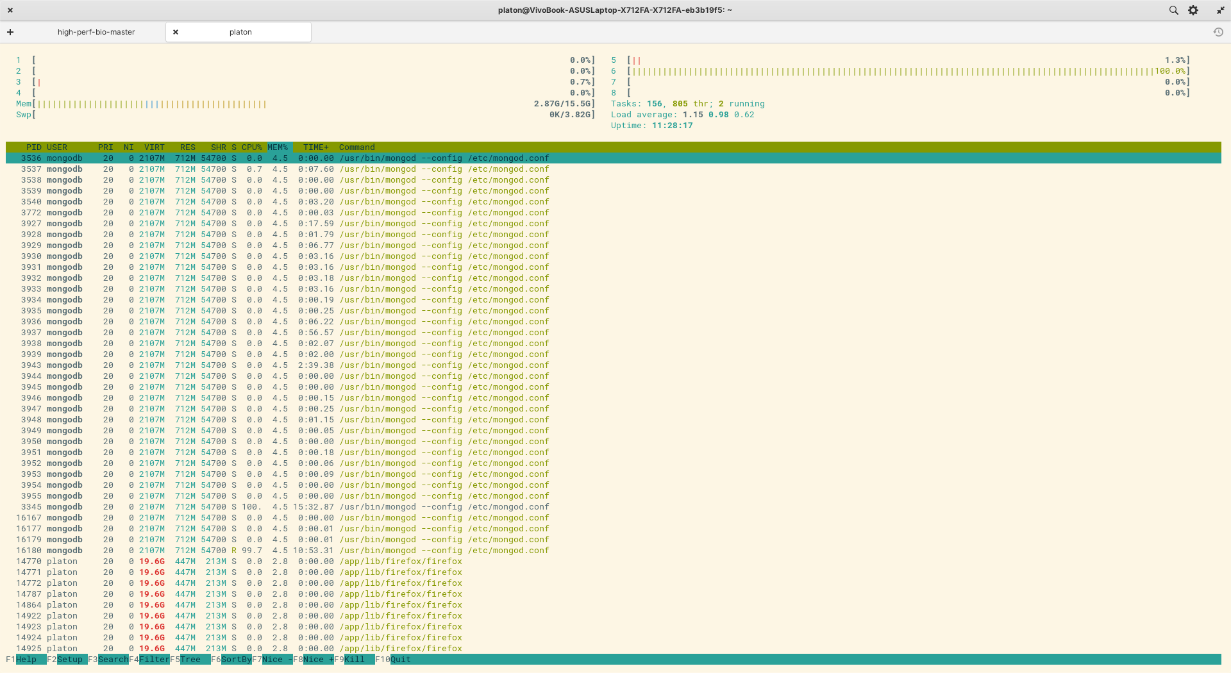The width and height of the screenshot is (1231, 673).
Task: Toggle F5 Tree view
Action: tap(190, 660)
